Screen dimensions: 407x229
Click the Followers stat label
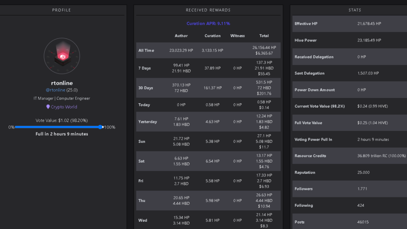304,189
